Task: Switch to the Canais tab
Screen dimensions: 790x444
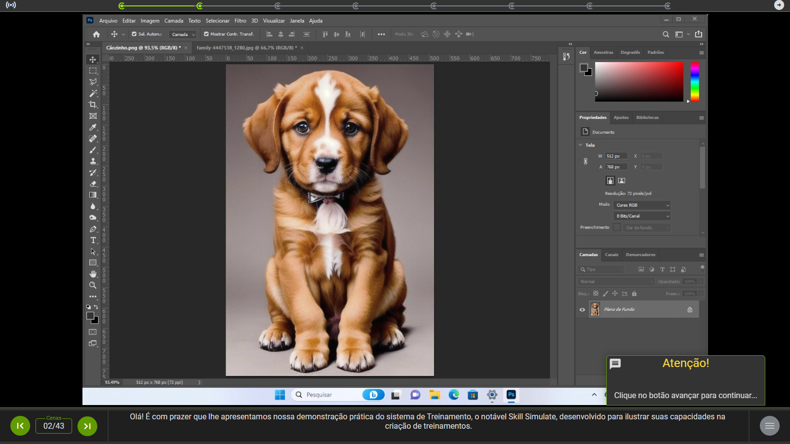Action: click(x=611, y=255)
